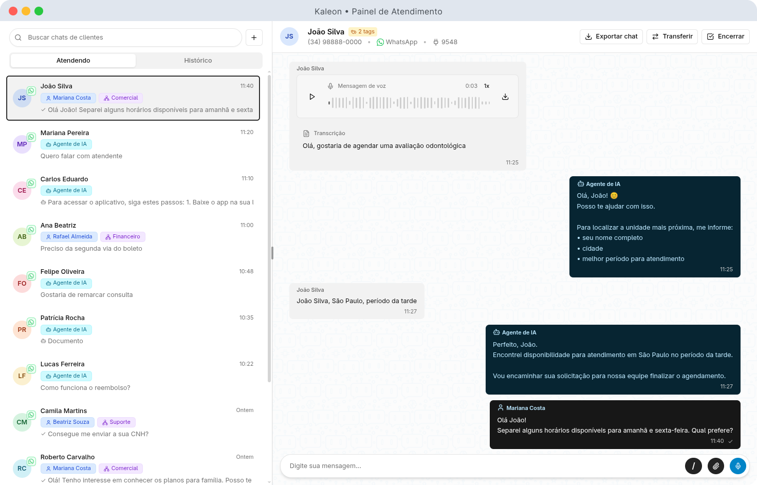Download the voice message audio
The image size is (757, 485).
pyautogui.click(x=505, y=97)
